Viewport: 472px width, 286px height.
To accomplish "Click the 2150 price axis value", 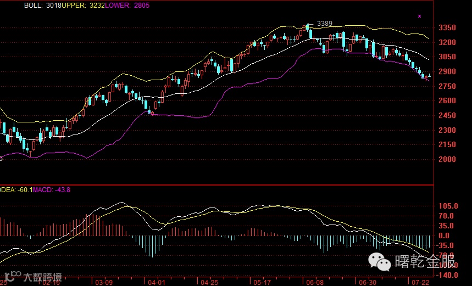I will 447,145.
